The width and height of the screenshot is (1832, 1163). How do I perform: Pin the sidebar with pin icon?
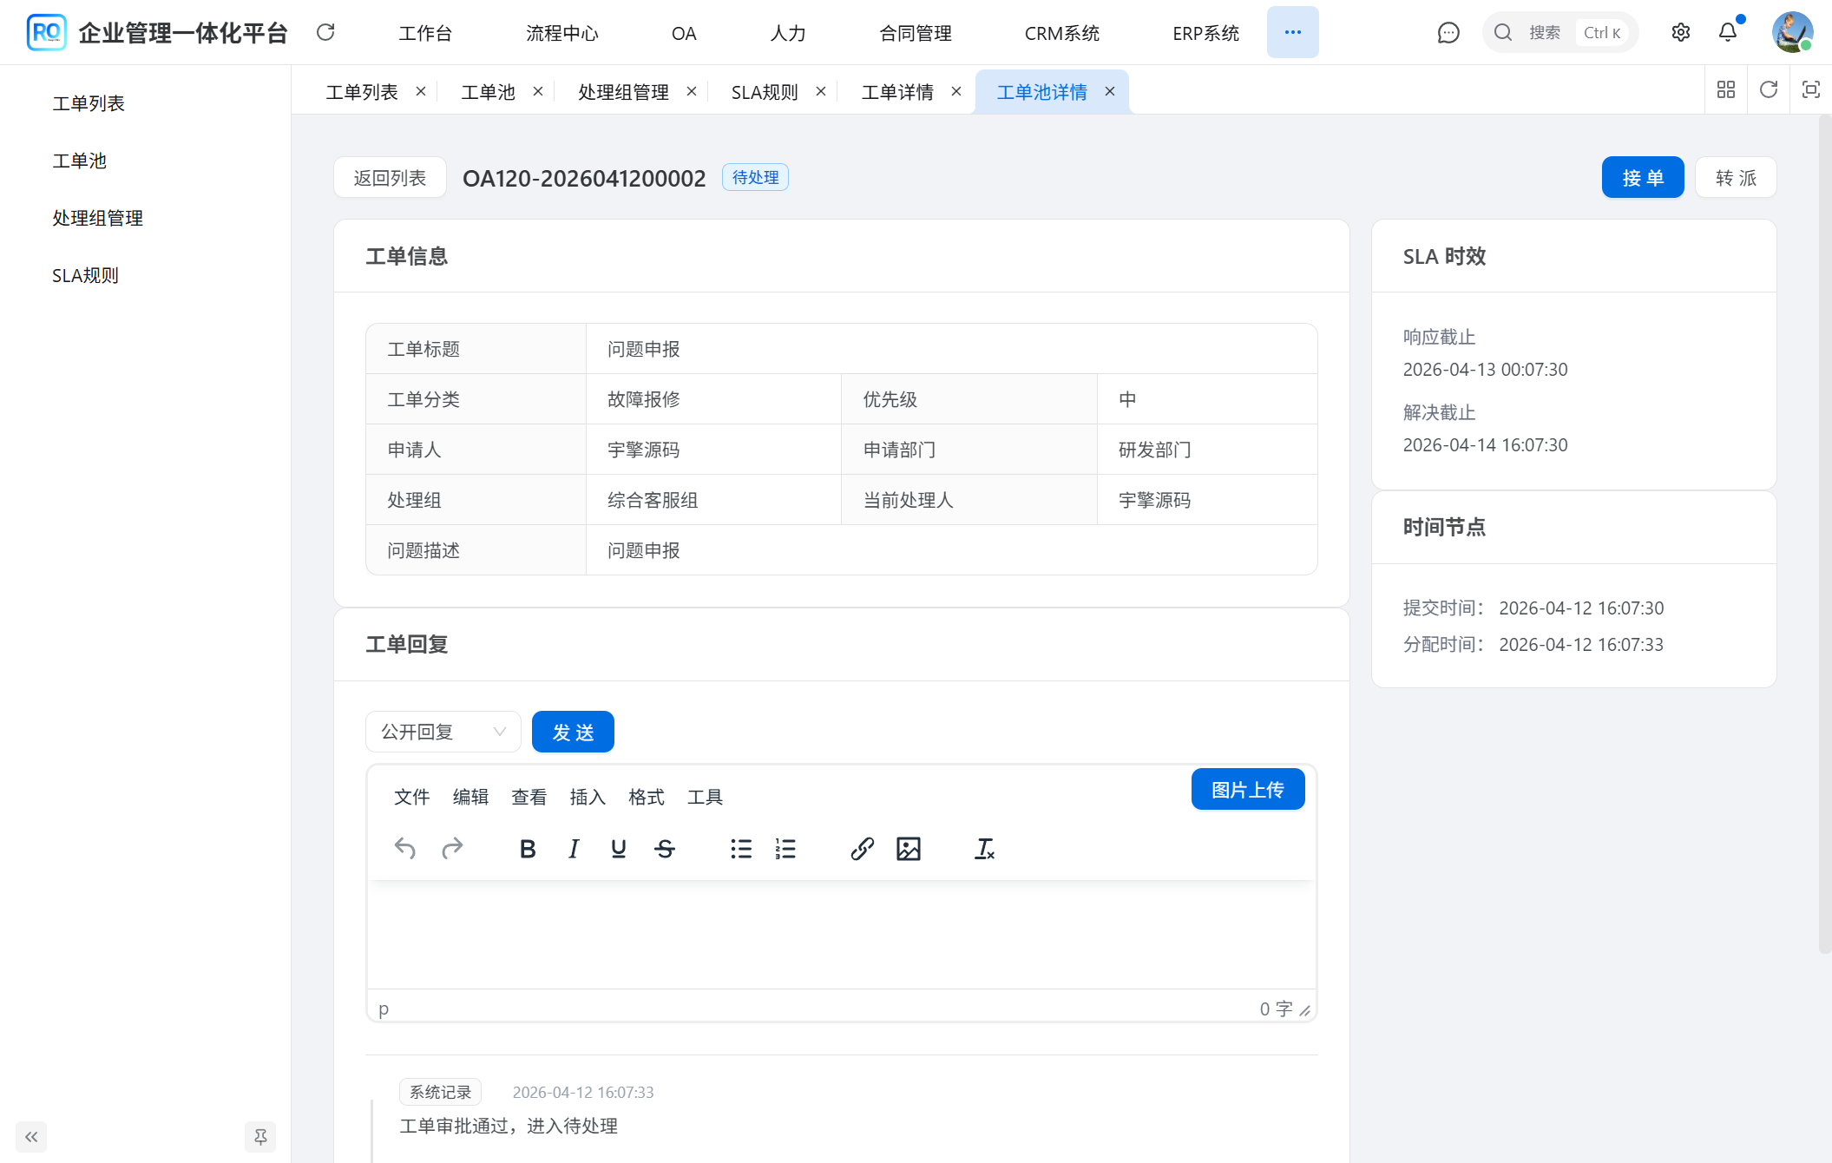coord(260,1136)
